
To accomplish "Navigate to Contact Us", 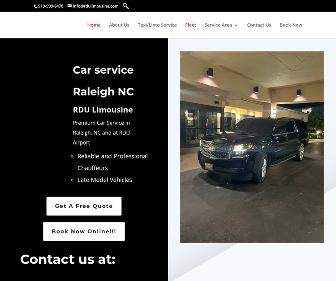I will [x=259, y=25].
